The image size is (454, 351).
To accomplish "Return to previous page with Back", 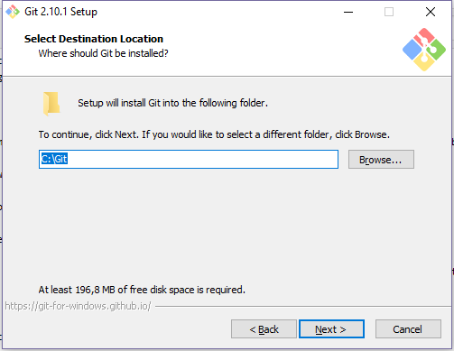I will [264, 329].
